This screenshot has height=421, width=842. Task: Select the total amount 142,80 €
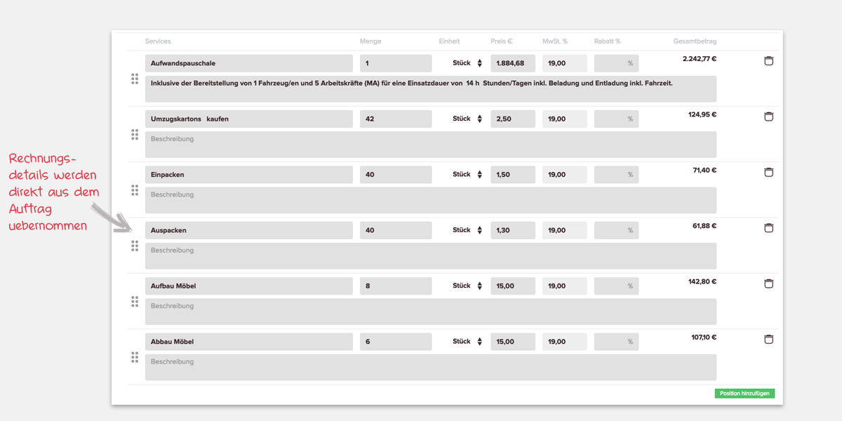pyautogui.click(x=702, y=281)
